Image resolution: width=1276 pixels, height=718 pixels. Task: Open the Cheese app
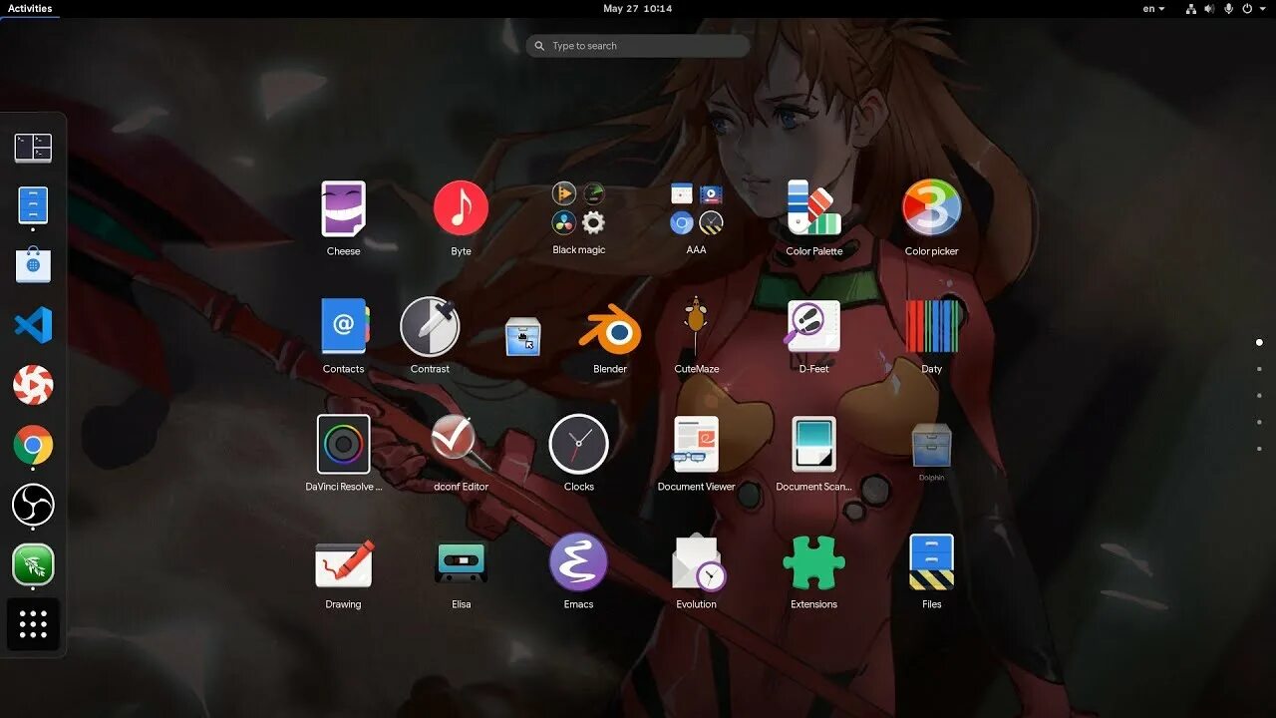click(x=343, y=208)
